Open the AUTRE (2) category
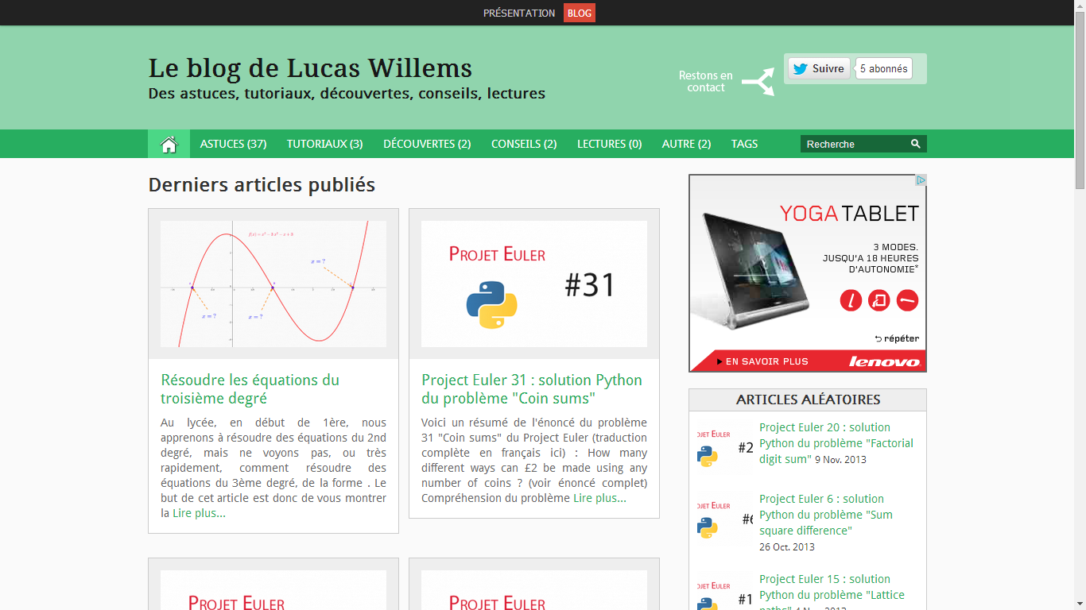This screenshot has height=610, width=1086. click(x=687, y=144)
